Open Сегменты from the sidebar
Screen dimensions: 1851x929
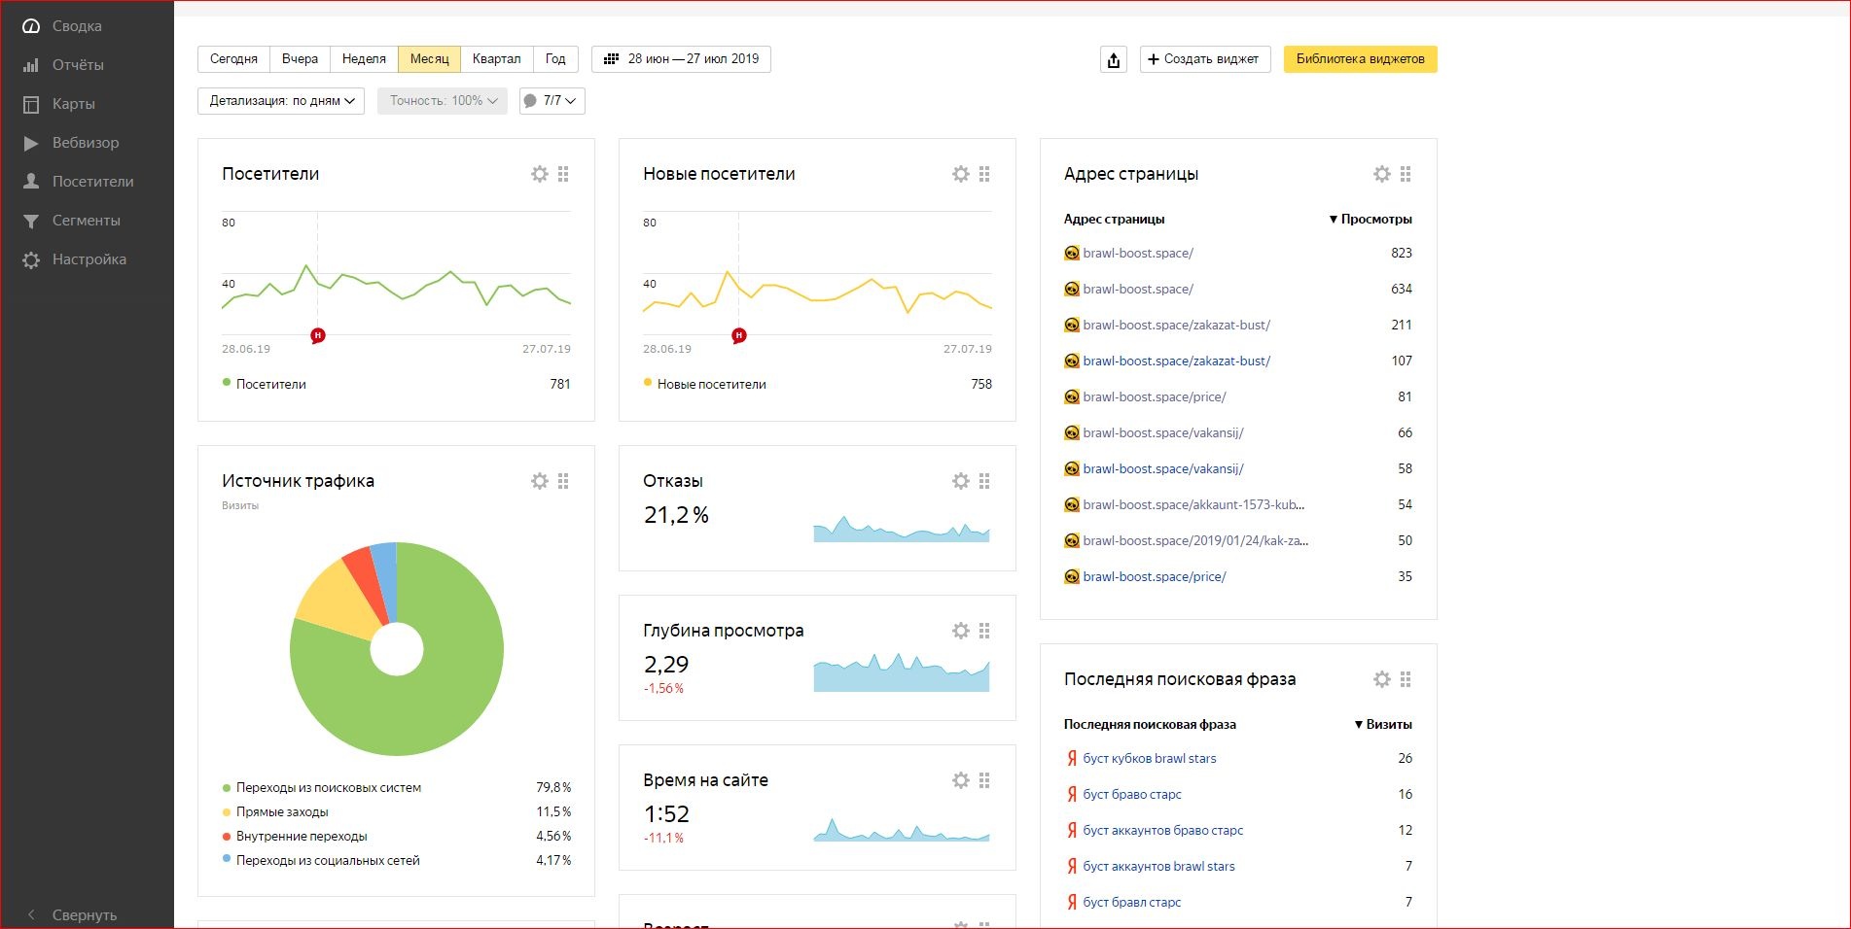(87, 221)
